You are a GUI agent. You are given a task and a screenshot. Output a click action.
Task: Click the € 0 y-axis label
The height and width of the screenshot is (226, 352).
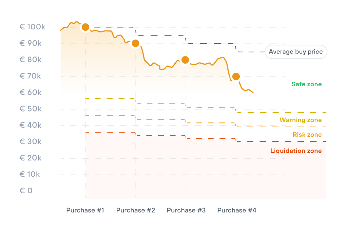click(x=26, y=191)
